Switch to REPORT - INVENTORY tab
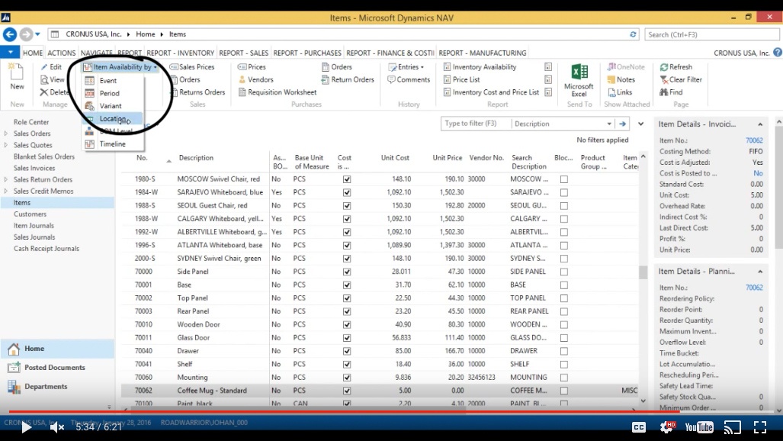 click(180, 53)
